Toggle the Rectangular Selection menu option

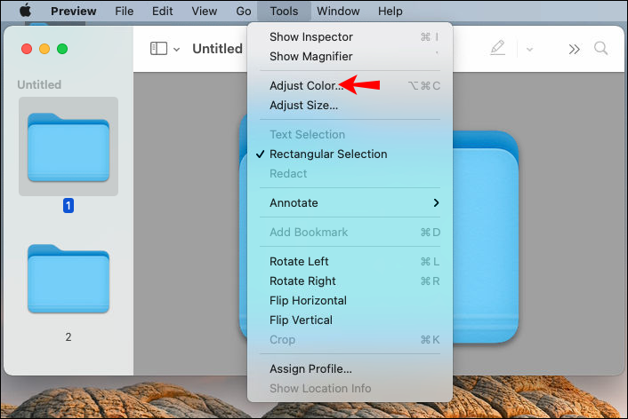[x=328, y=154]
